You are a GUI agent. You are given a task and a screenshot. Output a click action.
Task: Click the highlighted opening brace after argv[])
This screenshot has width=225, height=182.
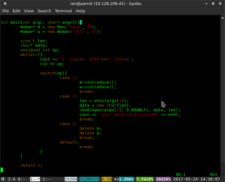(81, 22)
